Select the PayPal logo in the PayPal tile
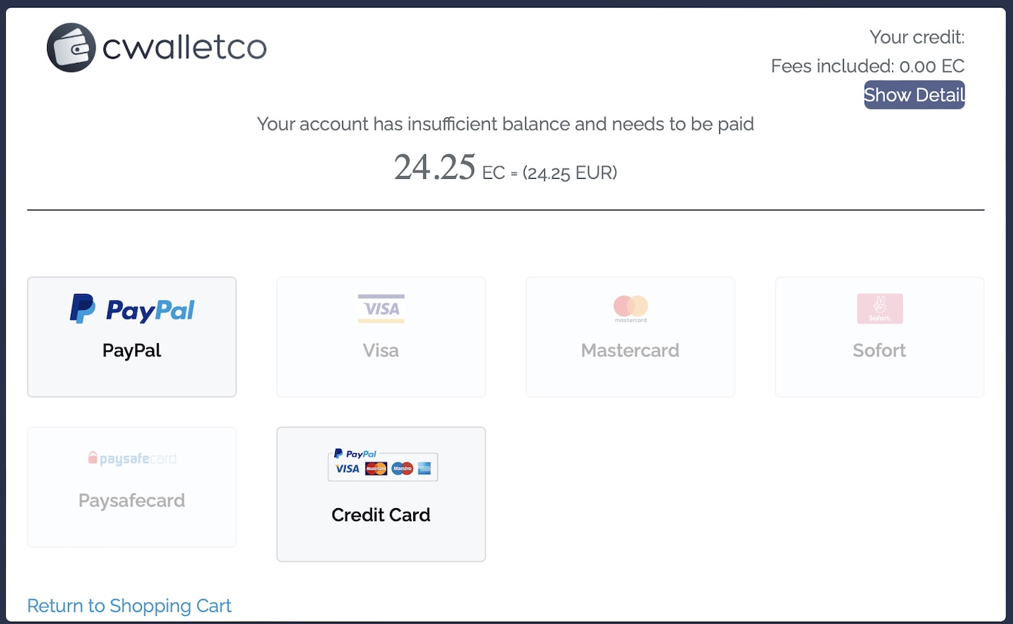The image size is (1013, 624). click(x=132, y=309)
